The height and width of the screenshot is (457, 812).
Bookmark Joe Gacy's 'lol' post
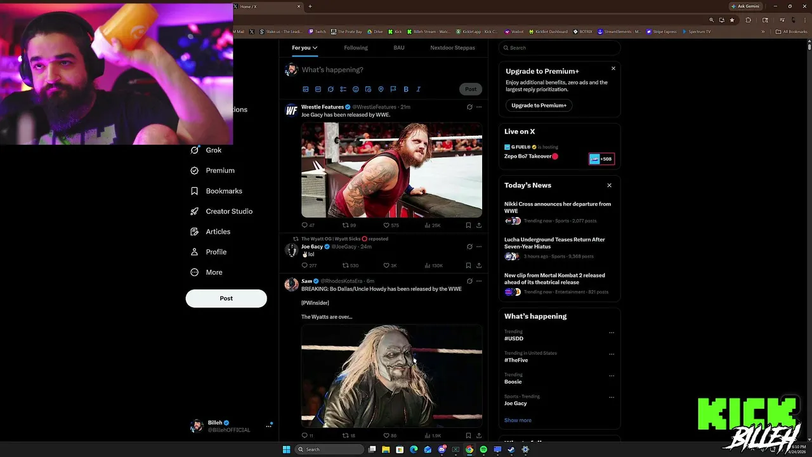pos(468,265)
